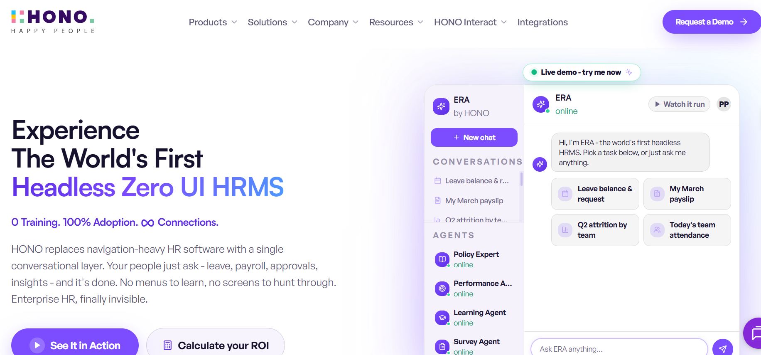Click the Calculate your ROI button
Screen dimensions: 761x355
(x=216, y=343)
